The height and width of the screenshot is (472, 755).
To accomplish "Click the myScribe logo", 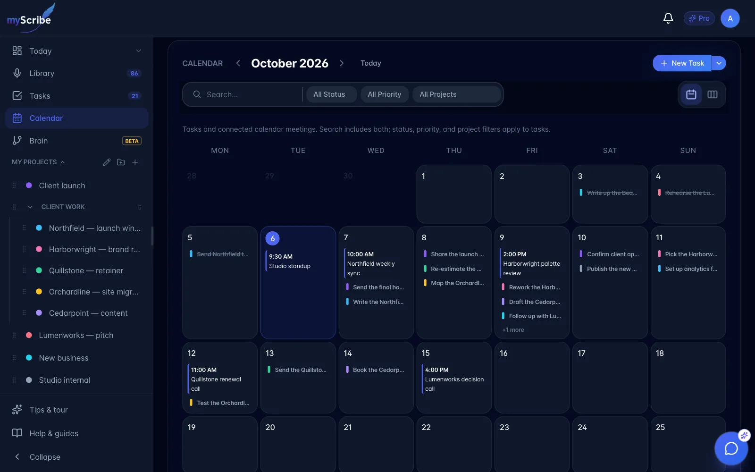I will (x=31, y=18).
